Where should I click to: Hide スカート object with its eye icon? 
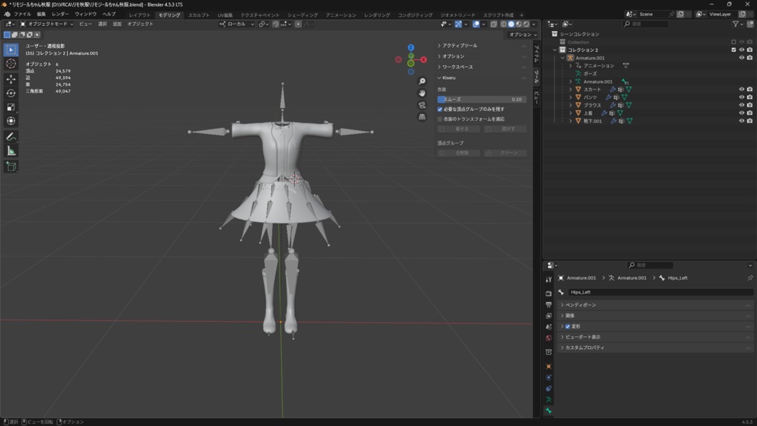click(x=741, y=89)
